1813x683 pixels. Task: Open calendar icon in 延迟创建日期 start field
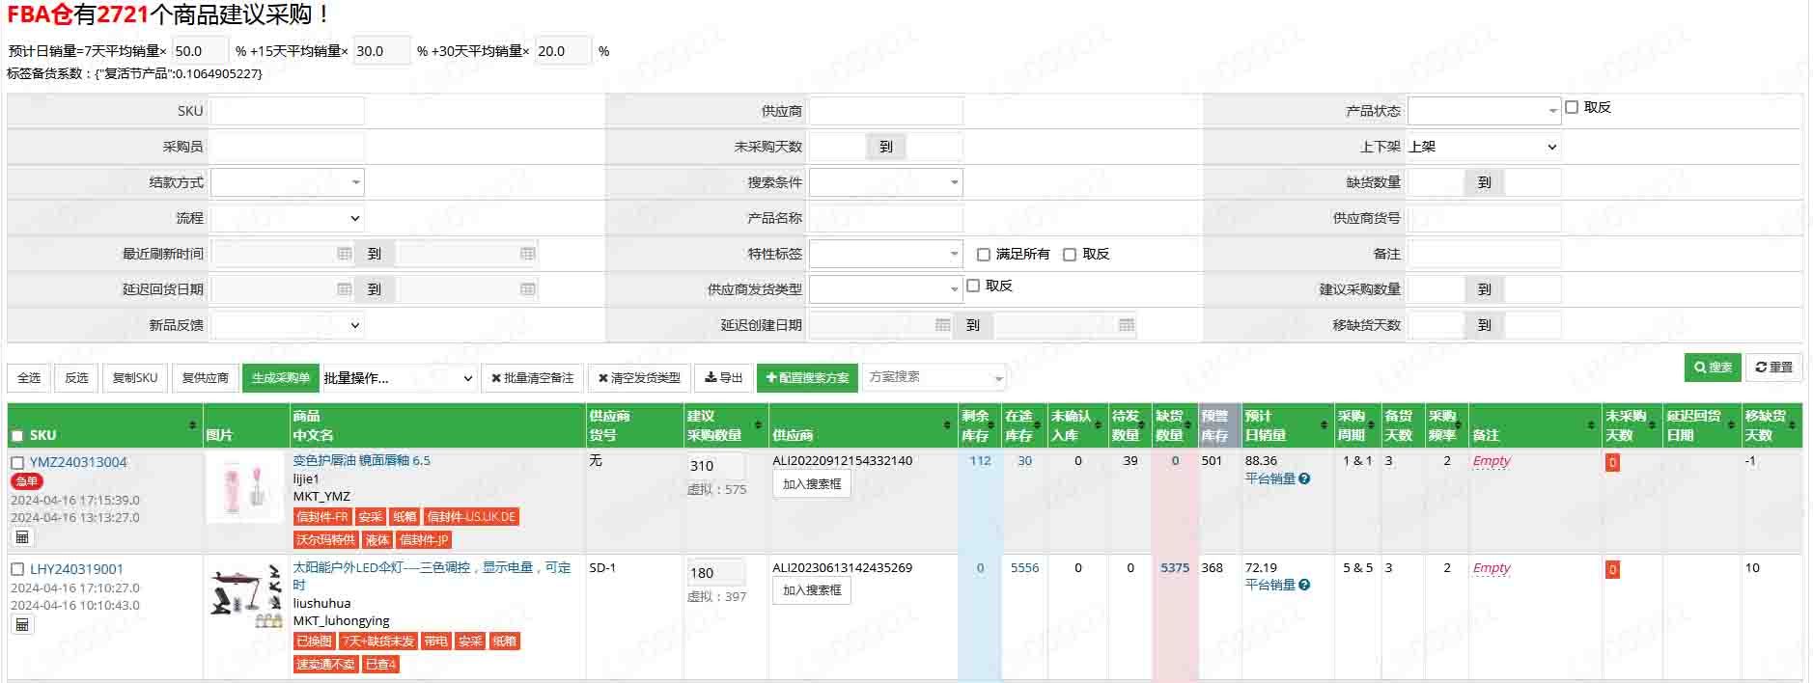point(942,325)
